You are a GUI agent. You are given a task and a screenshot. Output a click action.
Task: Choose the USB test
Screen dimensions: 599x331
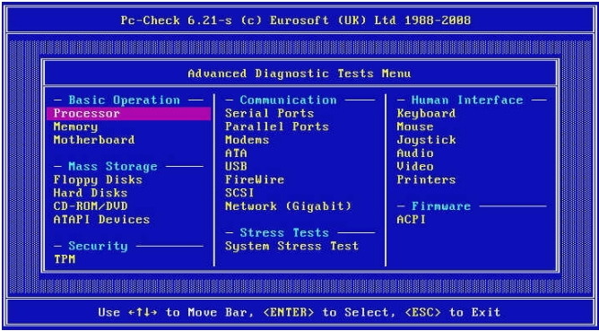(x=236, y=167)
